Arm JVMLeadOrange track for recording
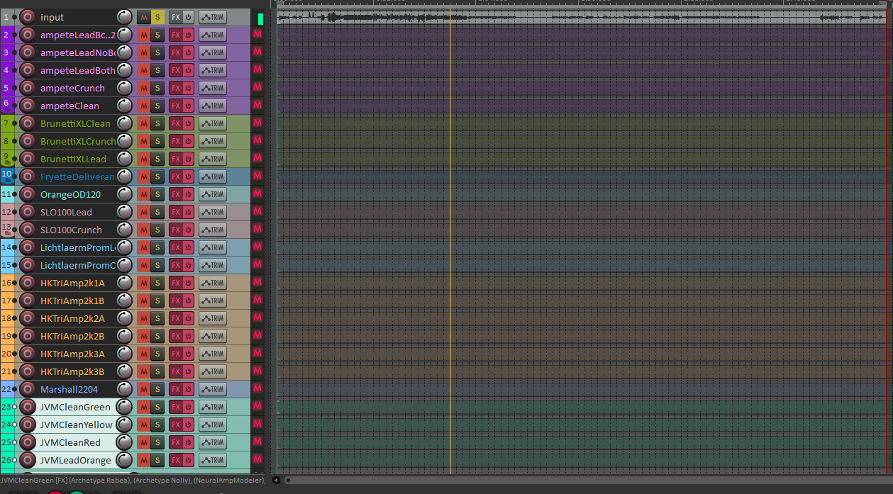 coord(28,460)
